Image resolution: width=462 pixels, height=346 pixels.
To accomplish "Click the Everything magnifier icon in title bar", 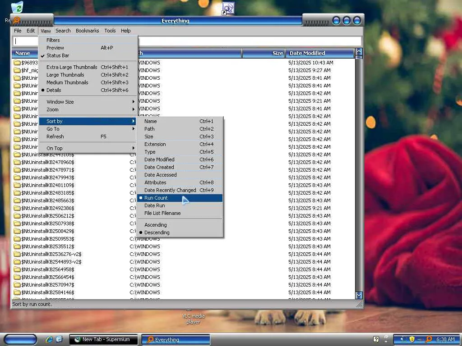I will click(x=17, y=20).
